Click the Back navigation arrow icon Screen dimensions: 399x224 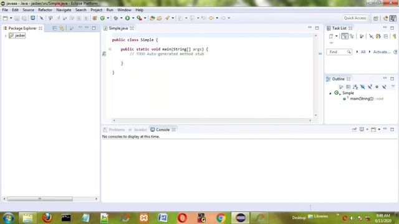click(211, 18)
